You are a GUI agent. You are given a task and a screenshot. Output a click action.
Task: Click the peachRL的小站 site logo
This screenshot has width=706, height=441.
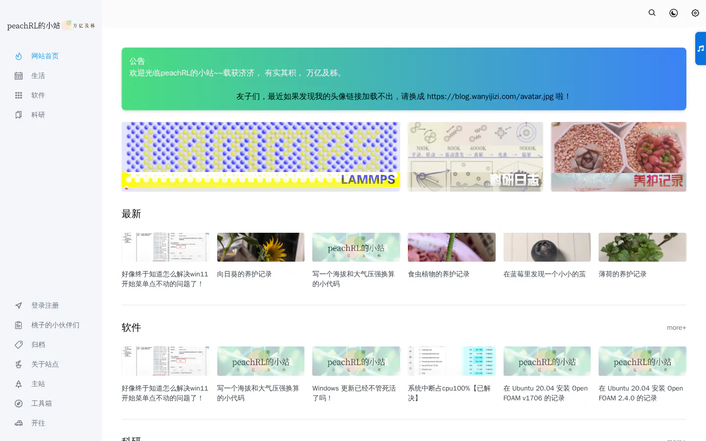(51, 25)
